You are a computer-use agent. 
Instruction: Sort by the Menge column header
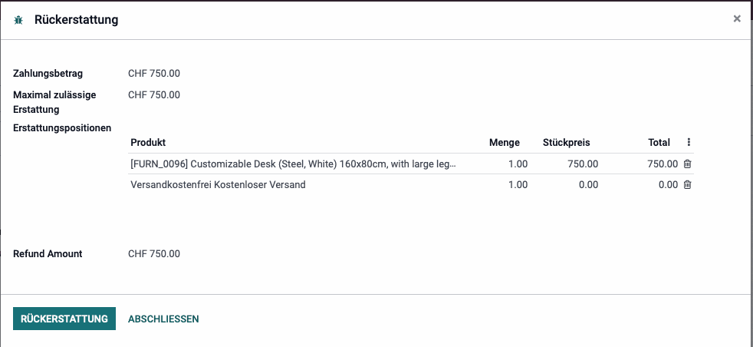(x=505, y=142)
